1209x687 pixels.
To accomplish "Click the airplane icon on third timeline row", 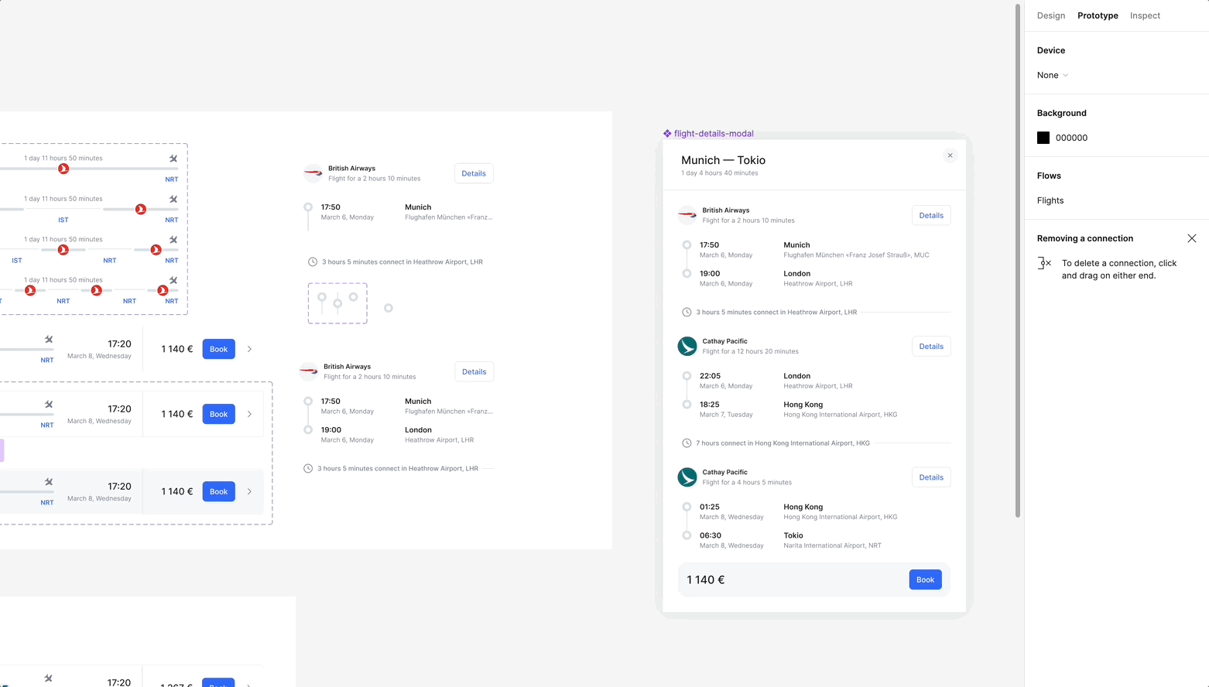I will tap(173, 239).
